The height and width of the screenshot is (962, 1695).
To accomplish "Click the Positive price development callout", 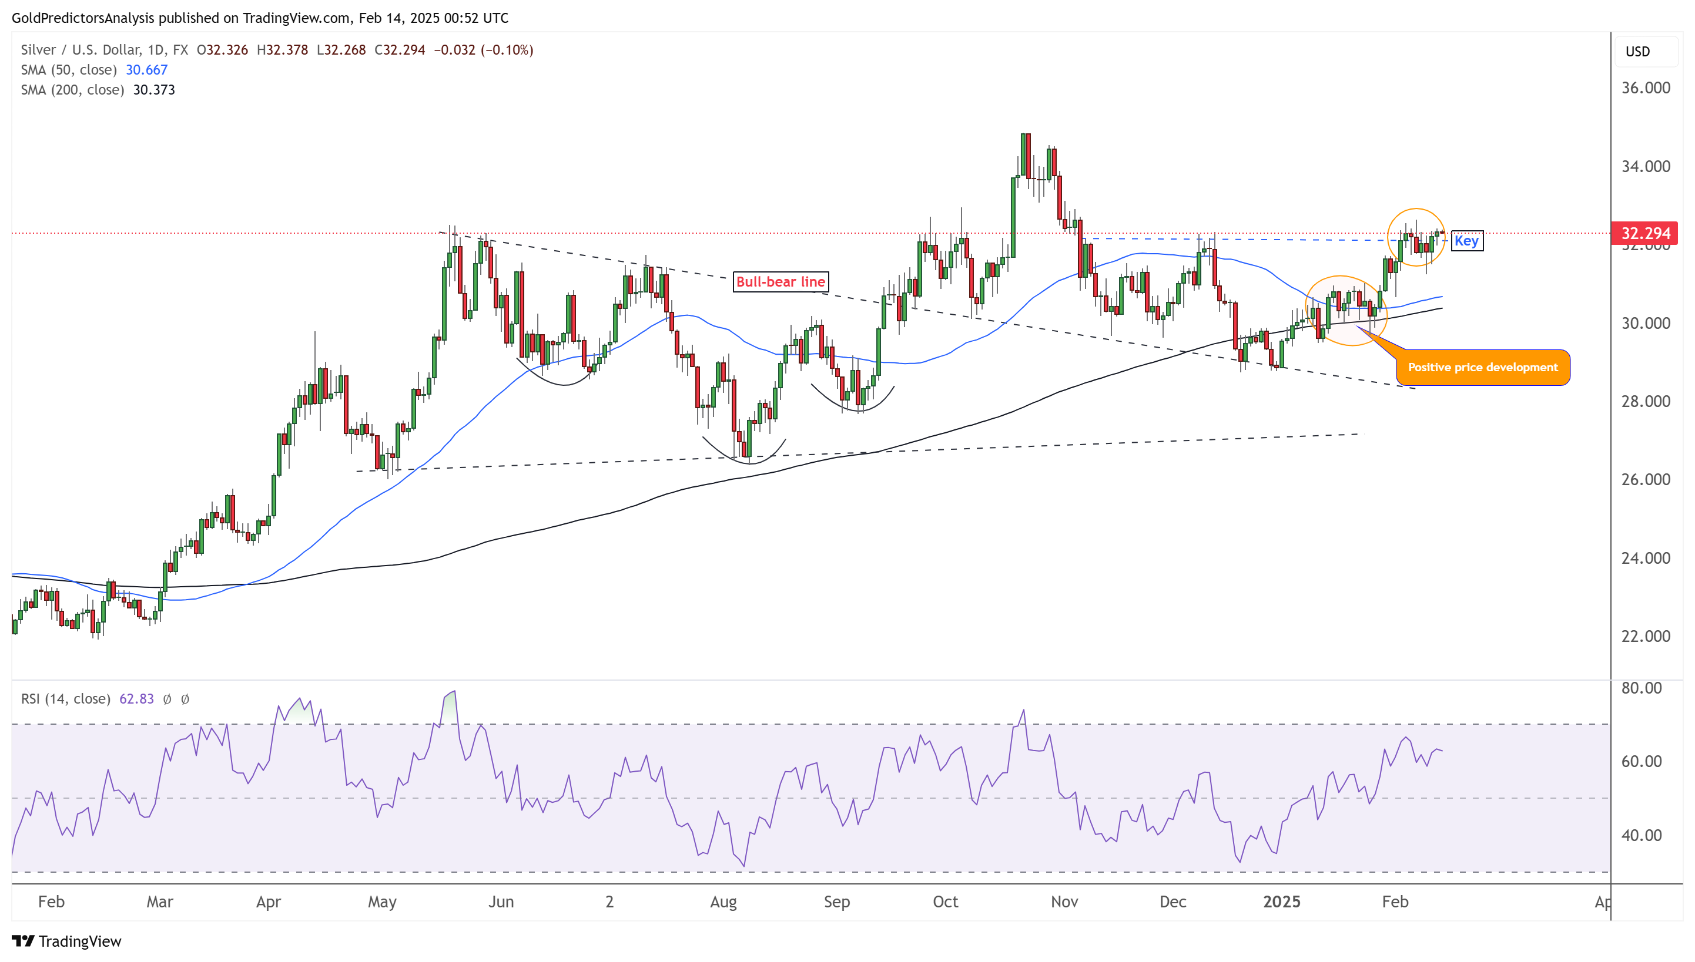I will point(1482,368).
